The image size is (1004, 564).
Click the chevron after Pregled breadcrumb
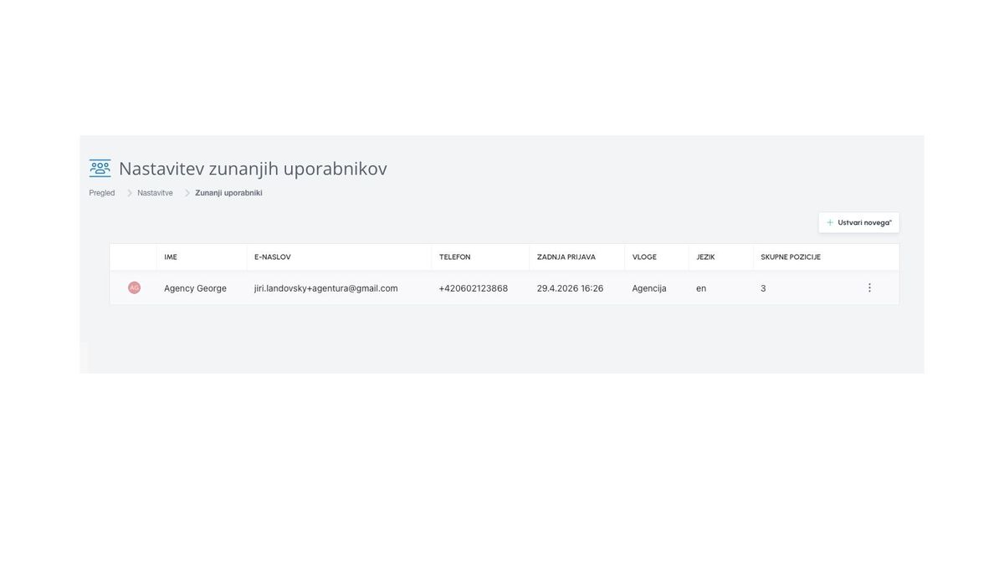[x=130, y=193]
